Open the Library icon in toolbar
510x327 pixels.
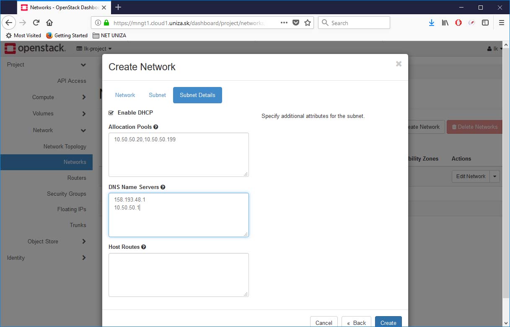[x=445, y=23]
